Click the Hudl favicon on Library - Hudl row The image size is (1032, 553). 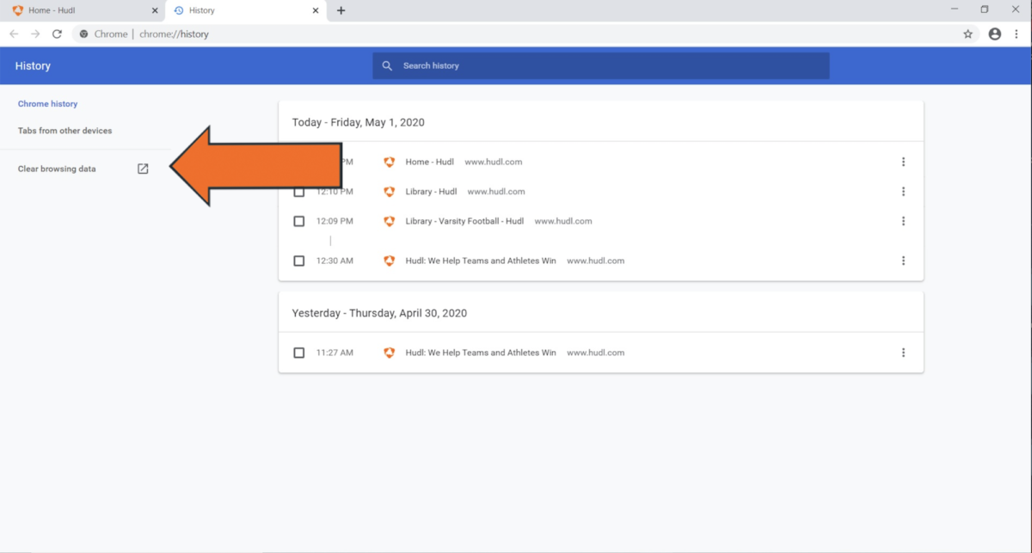tap(389, 192)
